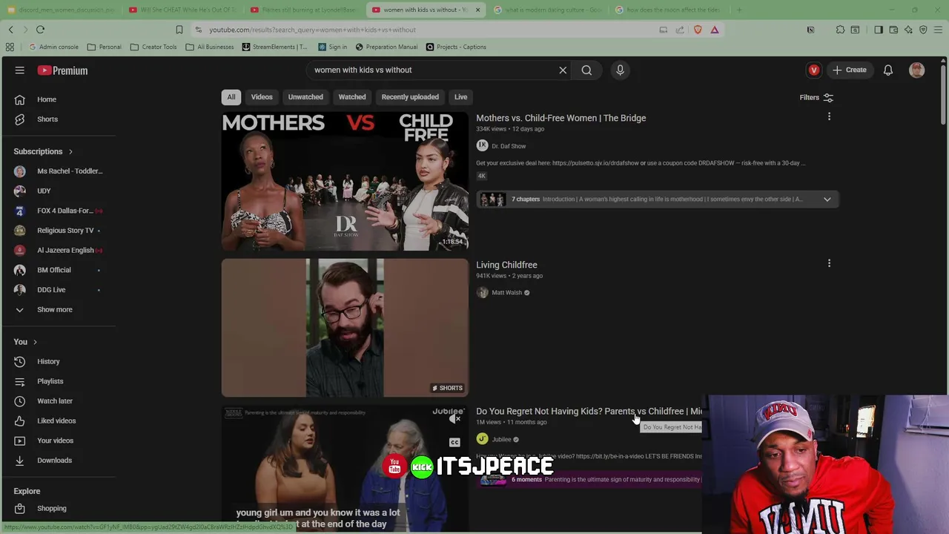Expand Subscriptions section chevron
The height and width of the screenshot is (534, 949).
coord(70,152)
